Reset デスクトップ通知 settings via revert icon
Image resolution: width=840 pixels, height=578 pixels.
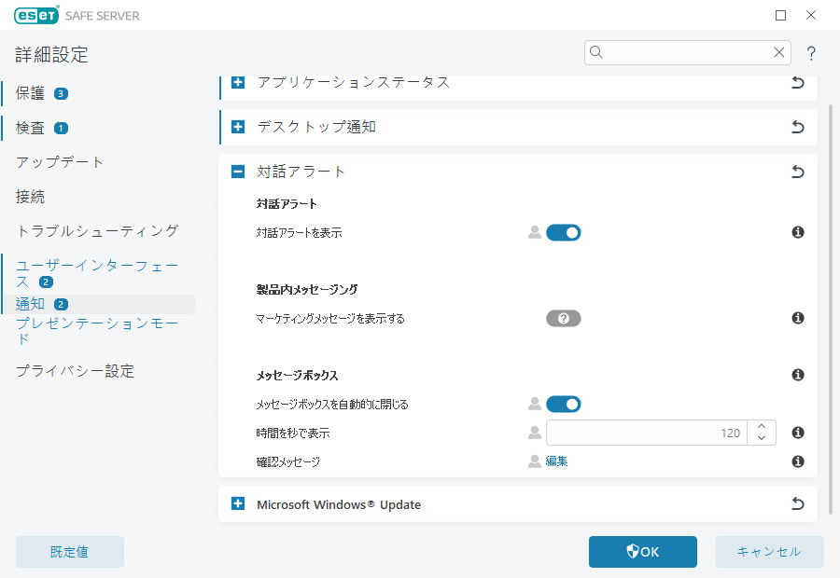[x=797, y=127]
